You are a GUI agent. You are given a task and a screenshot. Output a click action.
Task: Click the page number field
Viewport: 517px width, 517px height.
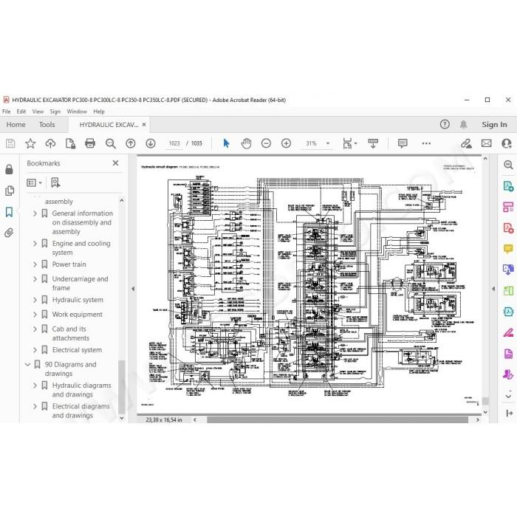coord(174,143)
